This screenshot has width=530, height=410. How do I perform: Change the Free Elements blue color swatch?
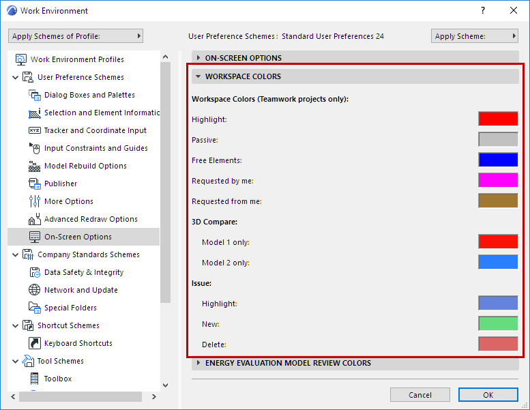(x=498, y=160)
